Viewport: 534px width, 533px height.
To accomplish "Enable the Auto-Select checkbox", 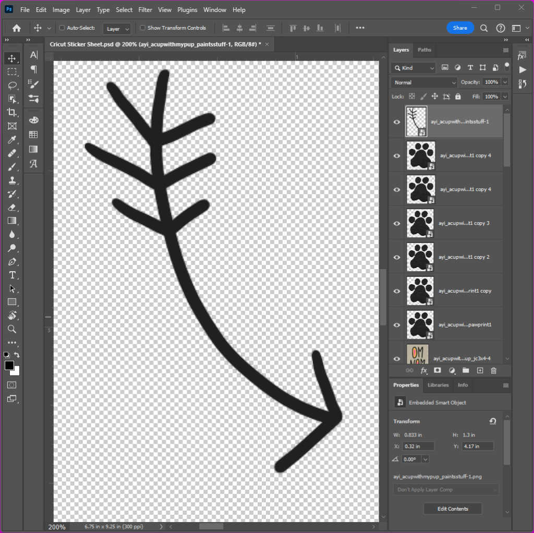I will [62, 28].
